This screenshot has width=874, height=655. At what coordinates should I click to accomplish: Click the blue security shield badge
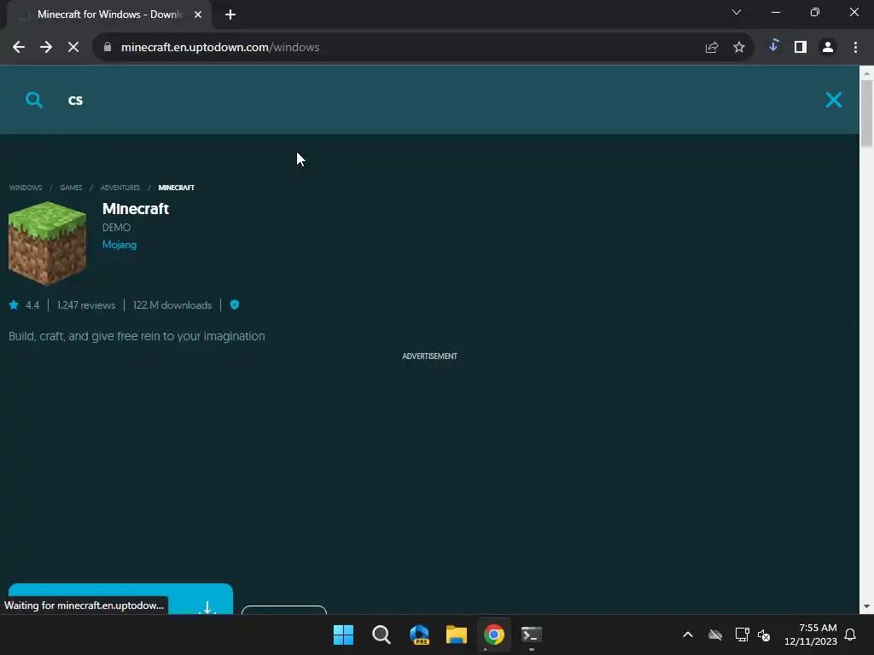[x=235, y=304]
